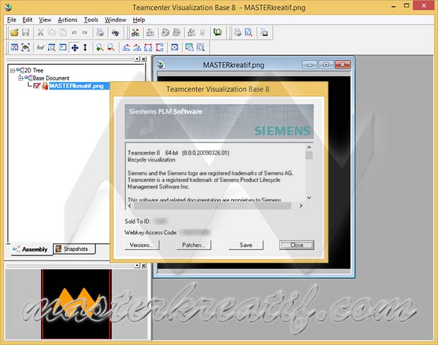438x345 pixels.
Task: Click the Print Preview magnifier page icon
Action: [249, 33]
